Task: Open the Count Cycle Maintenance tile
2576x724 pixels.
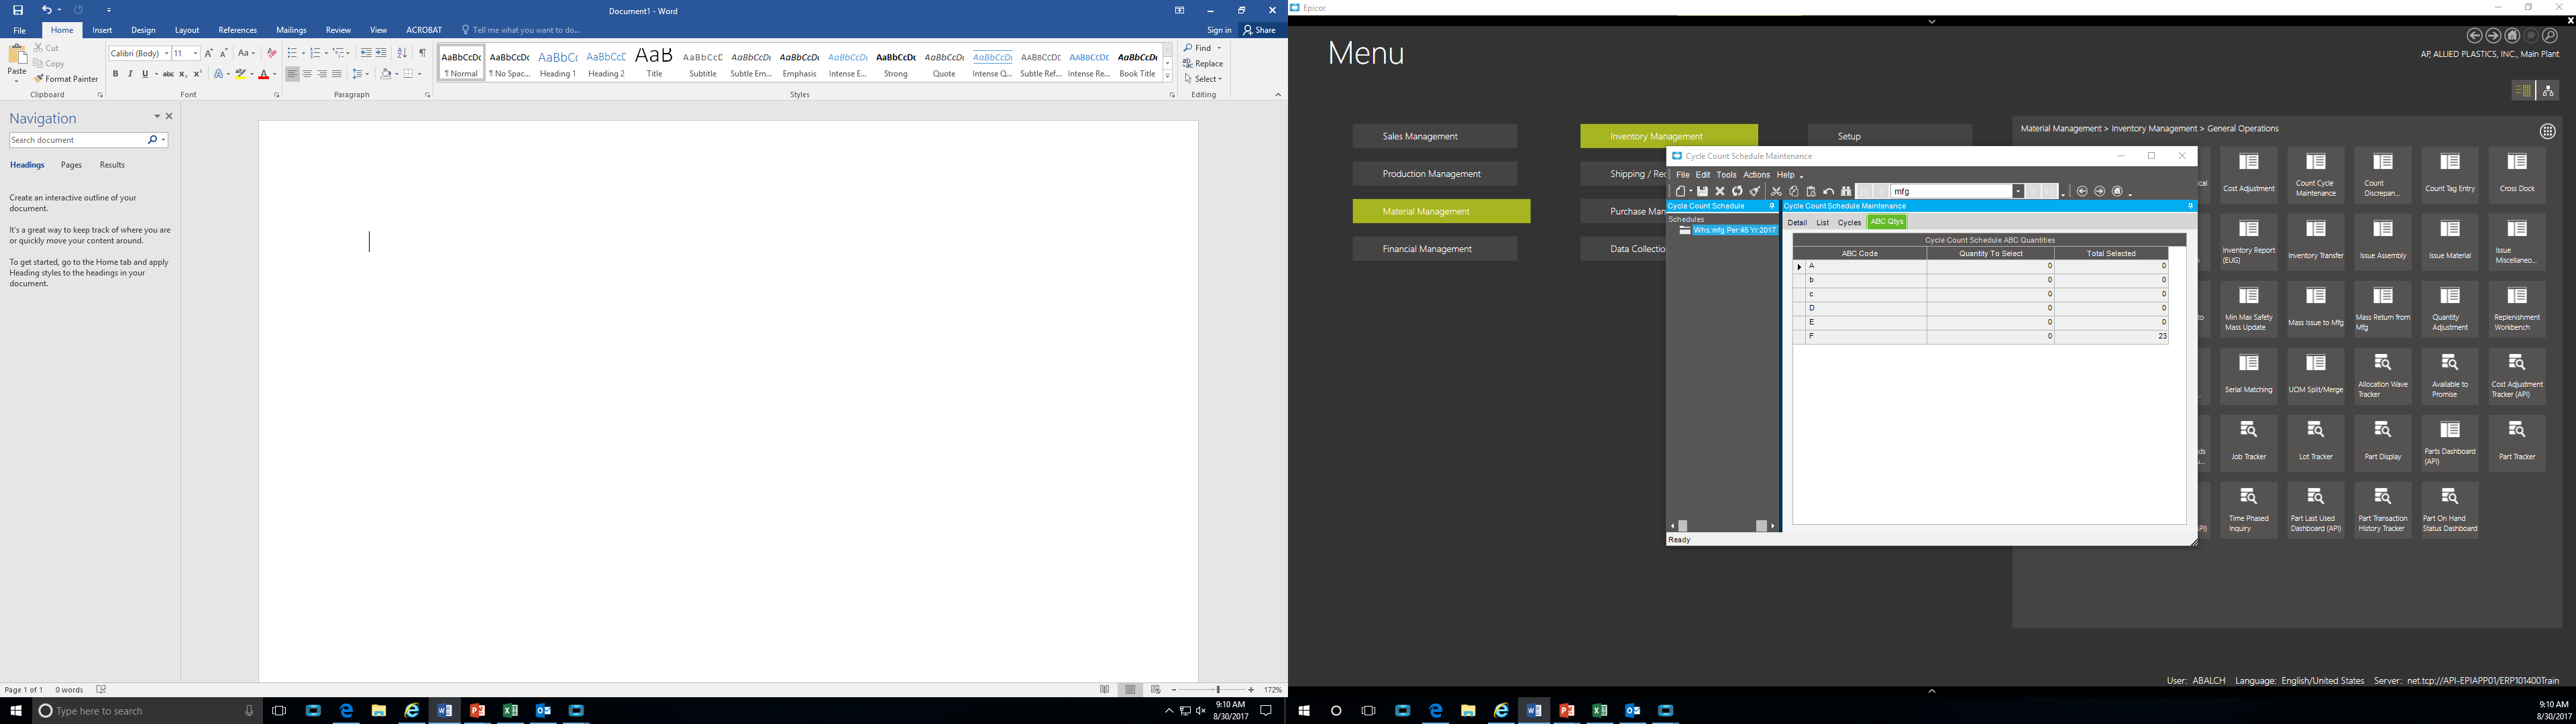Action: (x=2315, y=175)
